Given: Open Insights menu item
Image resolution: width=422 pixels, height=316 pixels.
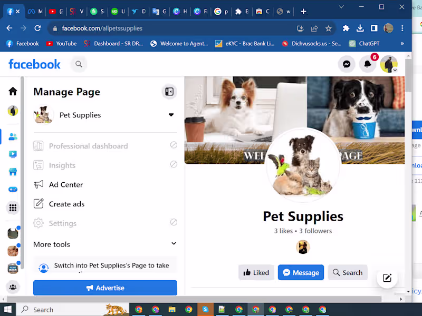Looking at the screenshot, I should coord(105,165).
